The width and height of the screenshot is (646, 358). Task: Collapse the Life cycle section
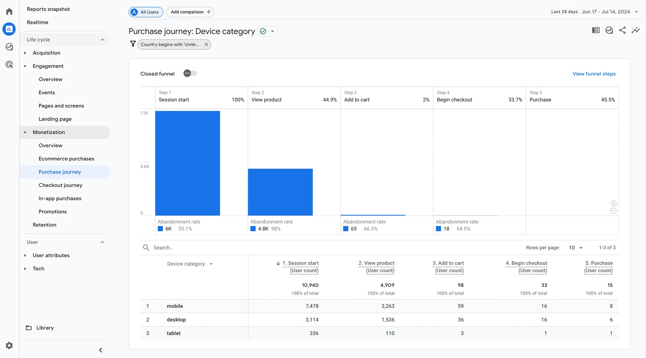[102, 40]
